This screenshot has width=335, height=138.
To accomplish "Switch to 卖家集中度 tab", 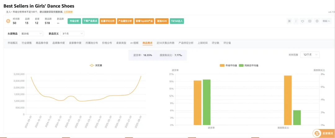I will [75, 43].
